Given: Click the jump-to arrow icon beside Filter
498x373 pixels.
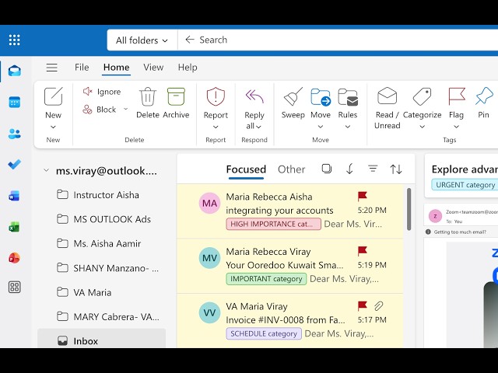Looking at the screenshot, I should 349,169.
